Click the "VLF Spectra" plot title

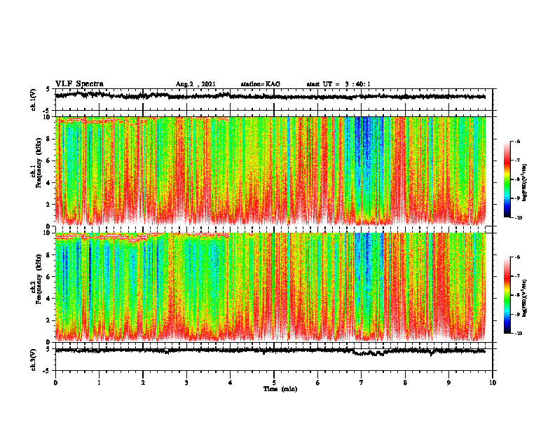click(79, 83)
